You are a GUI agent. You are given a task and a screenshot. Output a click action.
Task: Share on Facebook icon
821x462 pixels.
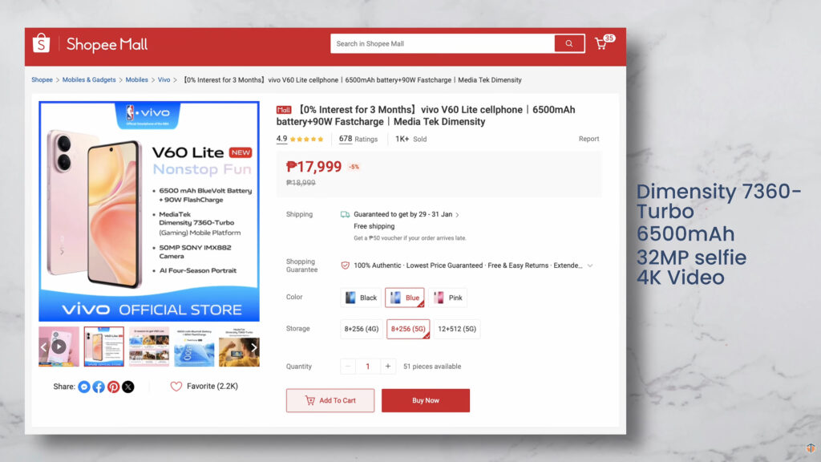tap(99, 387)
